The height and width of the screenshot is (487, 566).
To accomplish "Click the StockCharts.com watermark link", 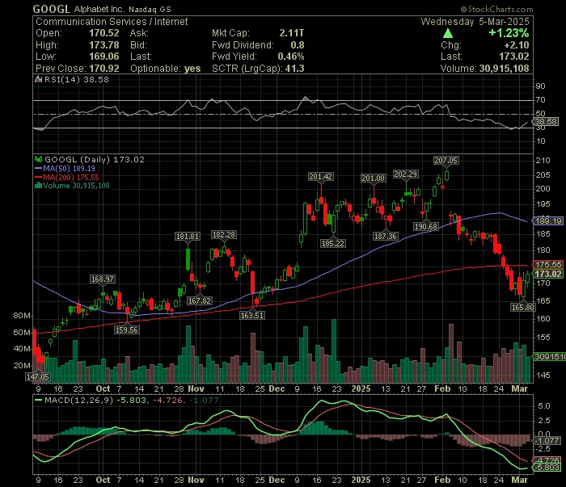I will click(496, 9).
